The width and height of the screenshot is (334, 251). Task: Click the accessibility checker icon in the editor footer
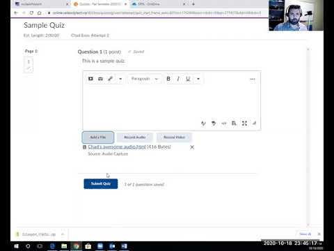pyautogui.click(x=214, y=123)
